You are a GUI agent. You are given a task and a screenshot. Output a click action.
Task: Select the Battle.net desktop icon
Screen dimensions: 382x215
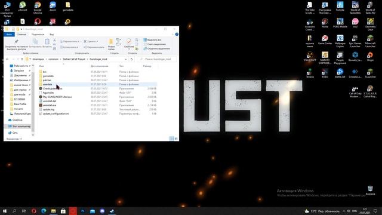pos(340,73)
